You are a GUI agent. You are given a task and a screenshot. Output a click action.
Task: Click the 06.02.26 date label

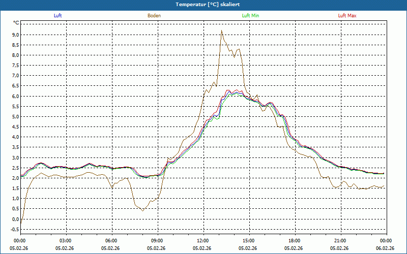tap(385, 248)
